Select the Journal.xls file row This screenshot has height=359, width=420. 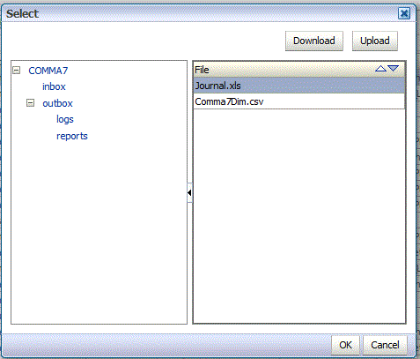click(x=299, y=86)
